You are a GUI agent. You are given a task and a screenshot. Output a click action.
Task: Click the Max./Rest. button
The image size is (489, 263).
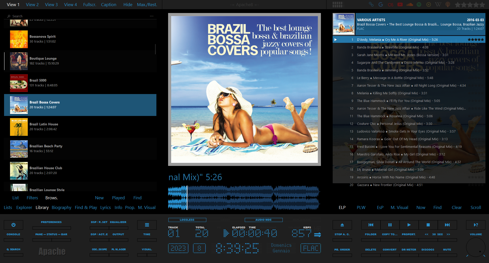147,5
